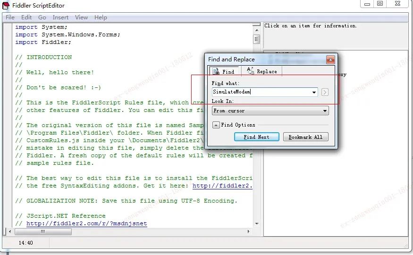
Task: Click the horizontal scrollbar right arrow
Action: 248,231
